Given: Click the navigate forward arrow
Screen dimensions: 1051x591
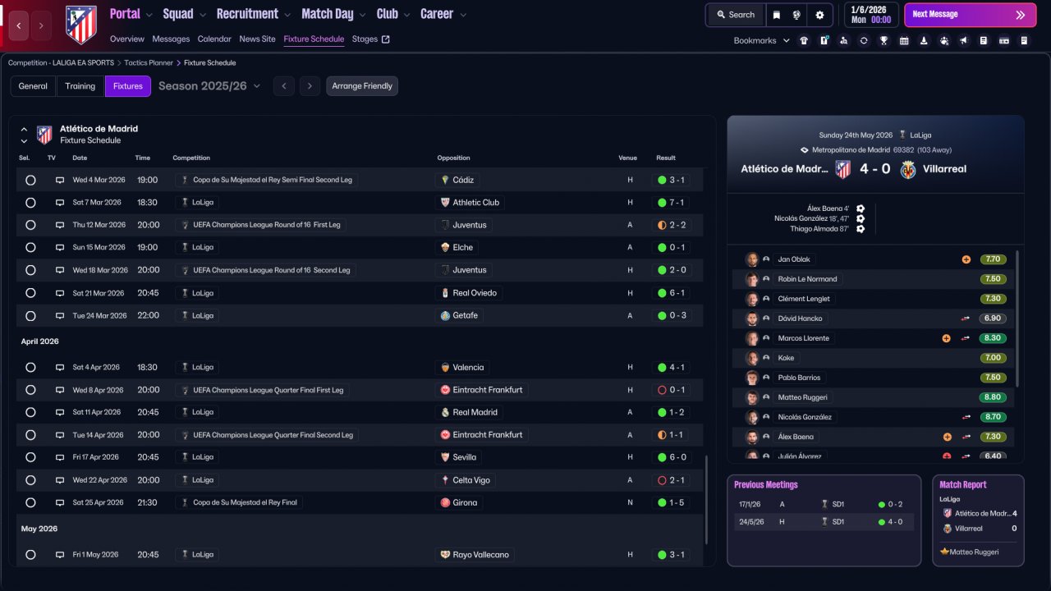Looking at the screenshot, I should [x=42, y=25].
